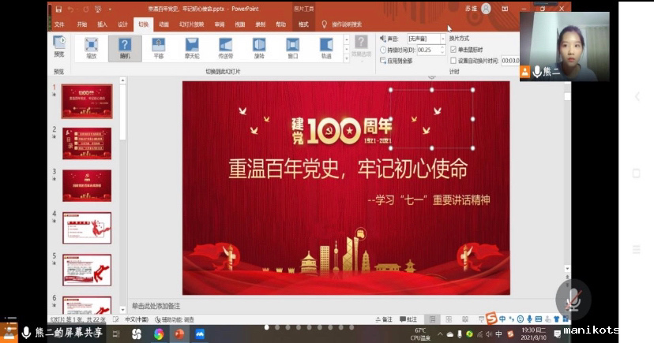Expand the 效果选项 (Effect Options) dropdown

tap(360, 47)
